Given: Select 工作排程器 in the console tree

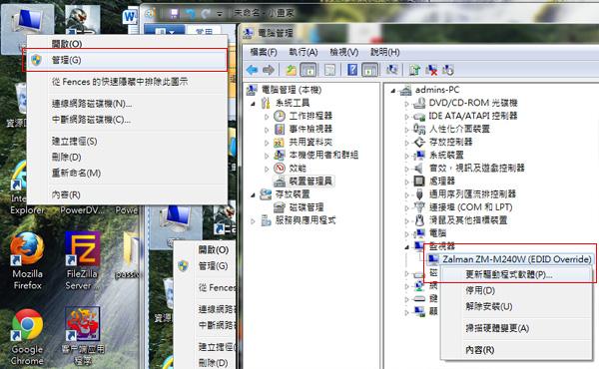Looking at the screenshot, I should click(x=310, y=116).
